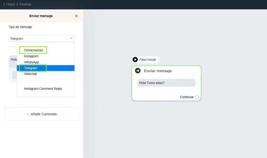Click the Continuar output connector circle
This screenshot has height=158, width=267.
(197, 97)
